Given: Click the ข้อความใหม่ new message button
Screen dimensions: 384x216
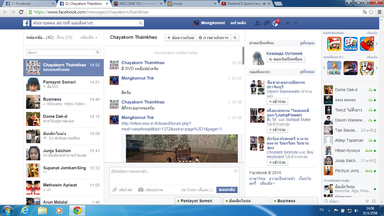Looking at the screenshot, I should point(180,38).
